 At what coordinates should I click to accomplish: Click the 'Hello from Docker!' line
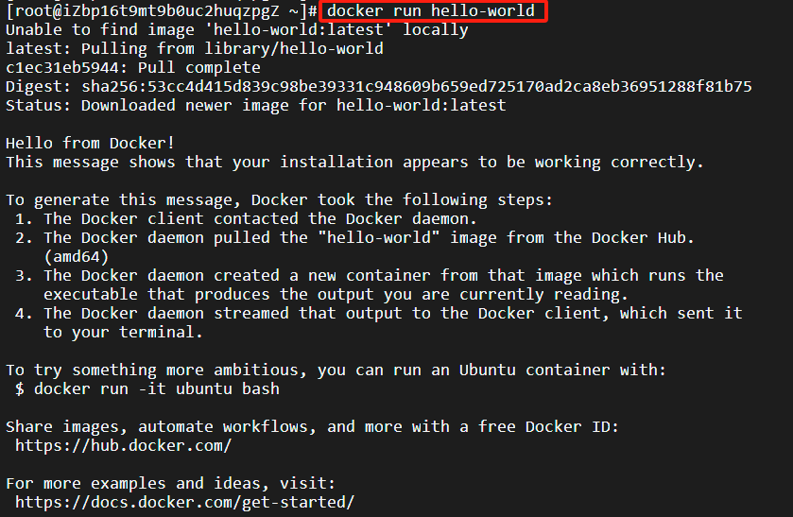pyautogui.click(x=90, y=143)
